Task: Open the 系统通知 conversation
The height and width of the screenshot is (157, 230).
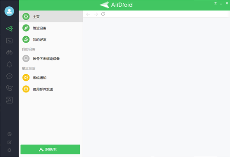Action: click(x=51, y=78)
